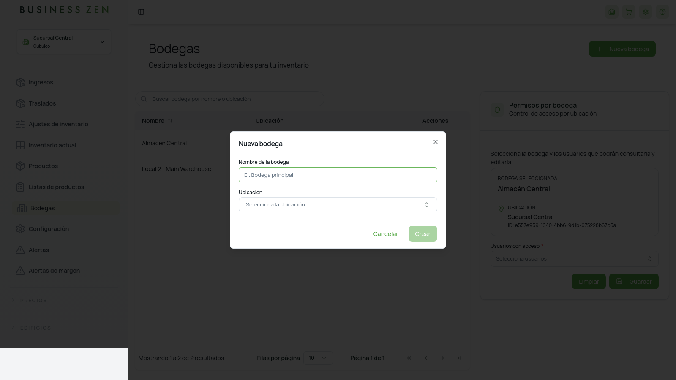Expand the EDIFICIOS section
This screenshot has width=676, height=380.
[31, 328]
